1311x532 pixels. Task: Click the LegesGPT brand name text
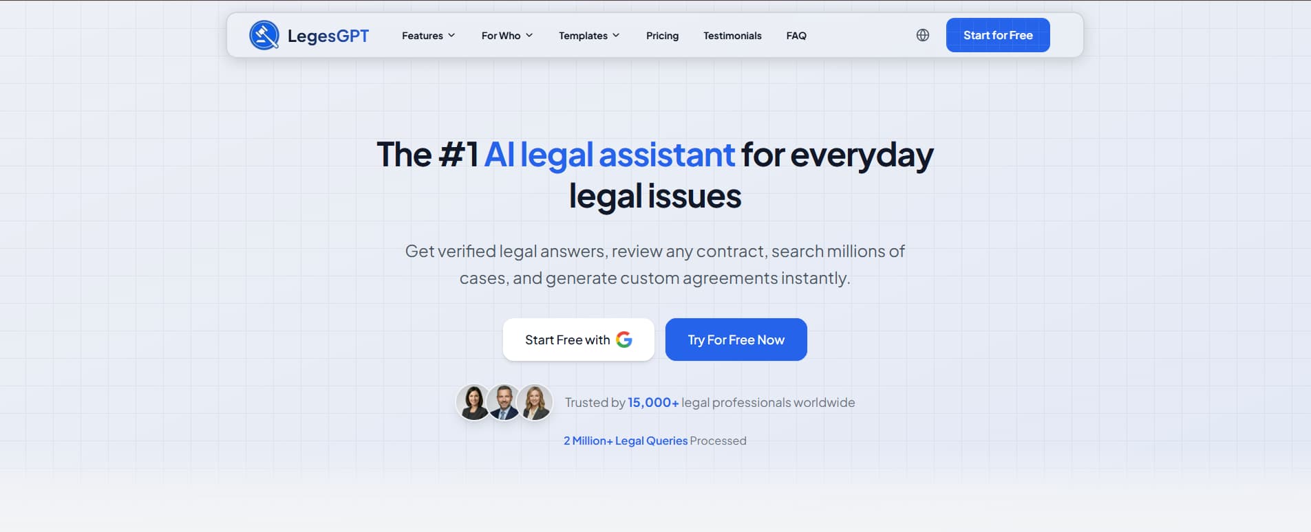click(328, 36)
